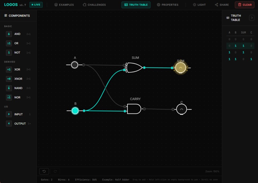Image resolution: width=258 pixels, height=183 pixels.
Task: Click the undo arrow button
Action: click(x=44, y=172)
